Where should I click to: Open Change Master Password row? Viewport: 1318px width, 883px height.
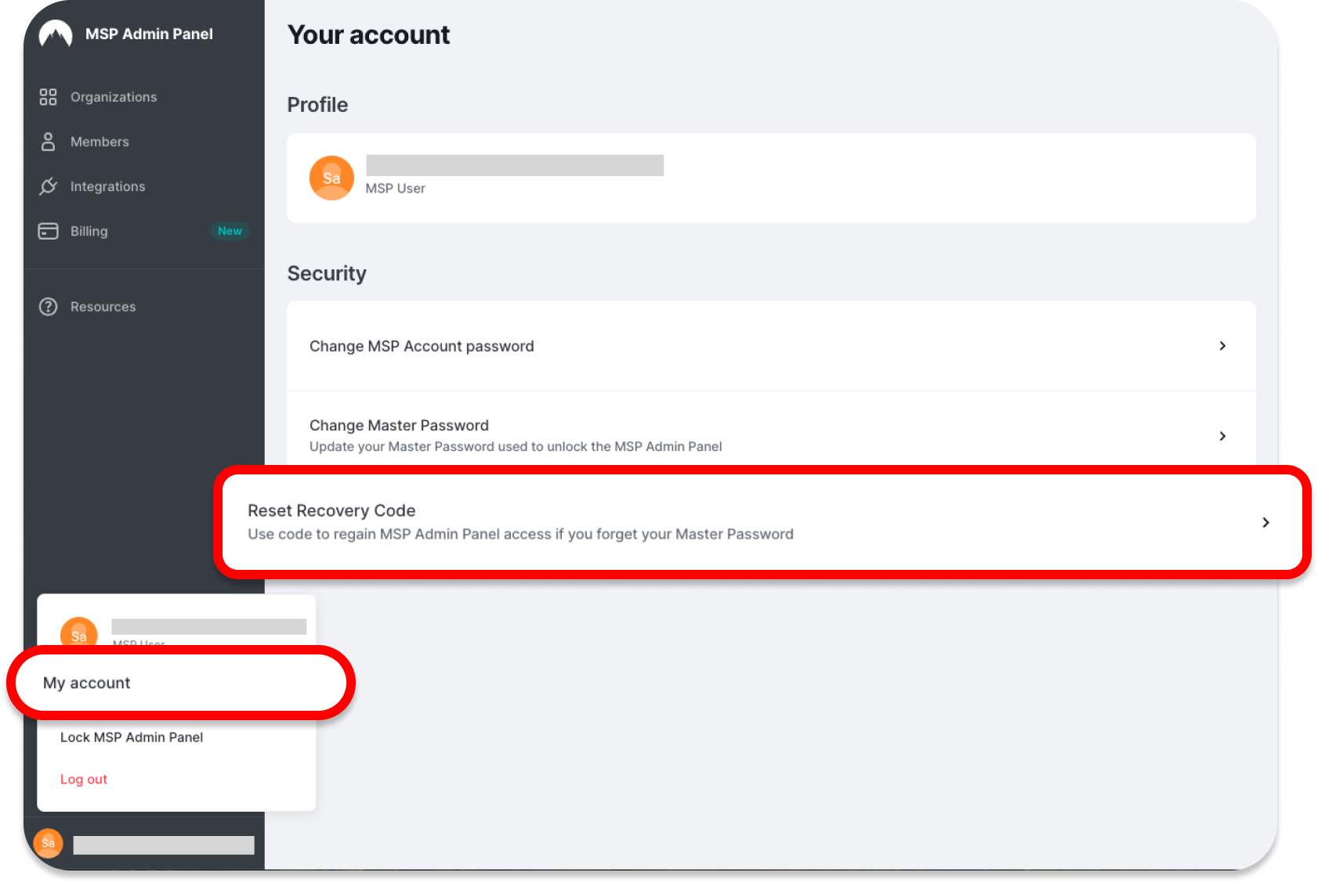pos(771,431)
